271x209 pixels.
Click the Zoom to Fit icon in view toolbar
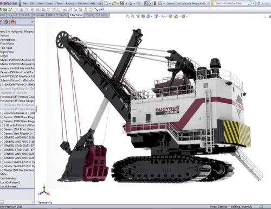[x=127, y=16]
